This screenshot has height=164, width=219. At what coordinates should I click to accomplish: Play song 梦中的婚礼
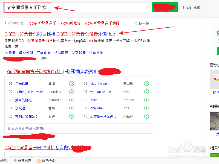point(71,100)
